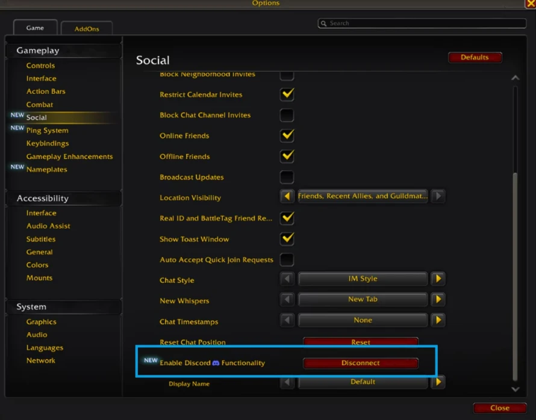536x420 pixels.
Task: Open Action Bars category
Action: tap(46, 91)
